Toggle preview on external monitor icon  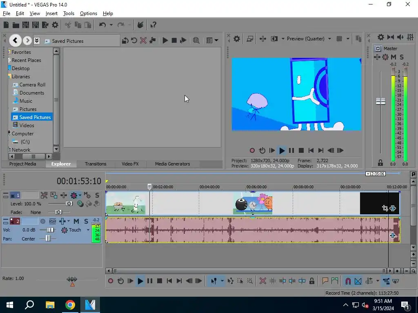[250, 39]
